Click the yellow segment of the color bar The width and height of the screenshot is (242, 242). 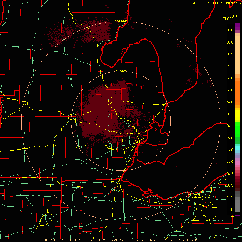tap(237, 115)
